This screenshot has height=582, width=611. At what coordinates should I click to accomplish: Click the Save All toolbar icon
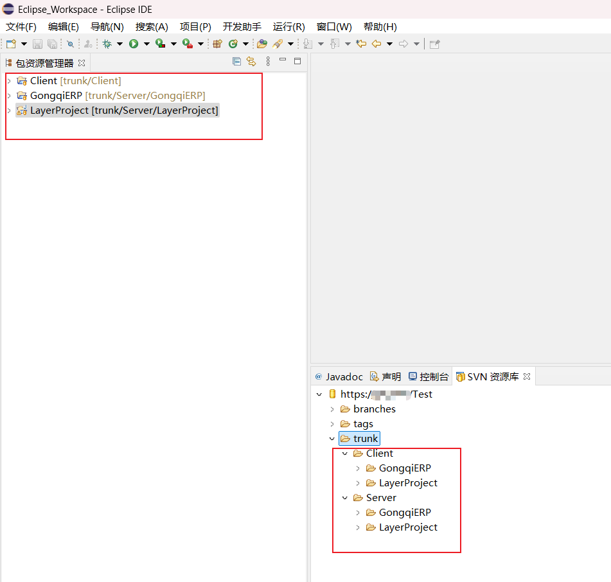(52, 44)
